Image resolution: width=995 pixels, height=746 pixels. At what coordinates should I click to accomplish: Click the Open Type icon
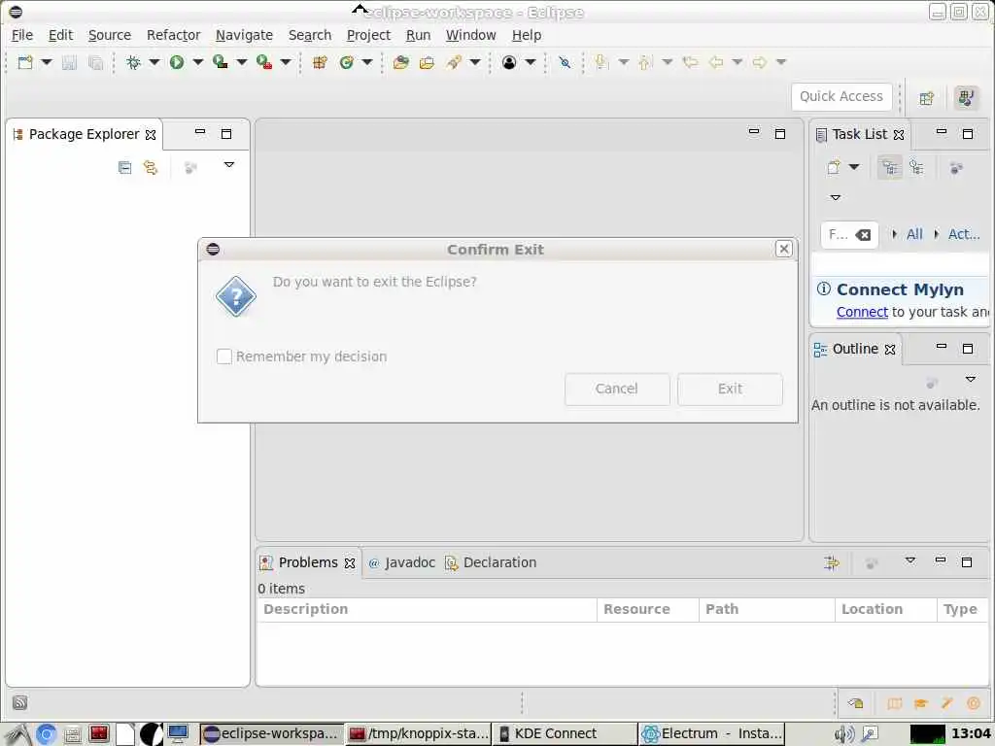pos(401,62)
